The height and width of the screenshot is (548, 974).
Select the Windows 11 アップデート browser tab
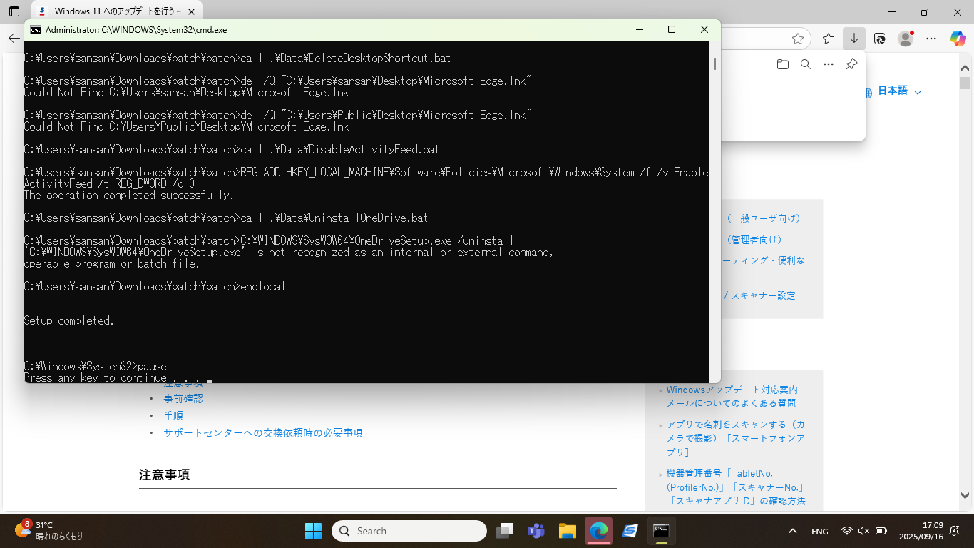pos(114,11)
